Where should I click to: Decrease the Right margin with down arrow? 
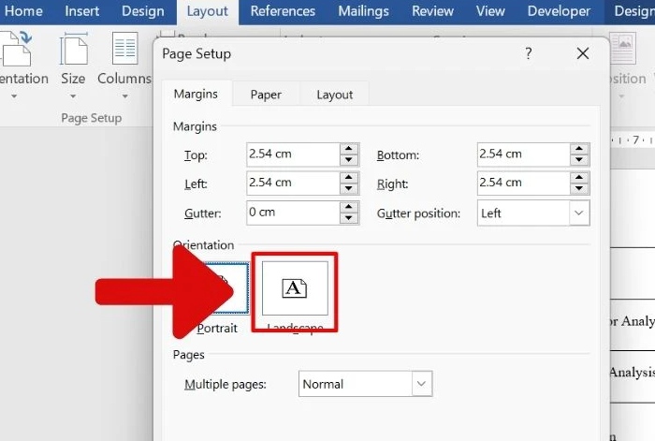click(579, 188)
